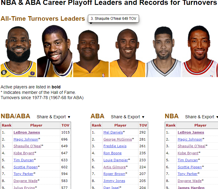Open Freddie Lewis player page
This screenshot has height=189, width=218.
pos(115,146)
